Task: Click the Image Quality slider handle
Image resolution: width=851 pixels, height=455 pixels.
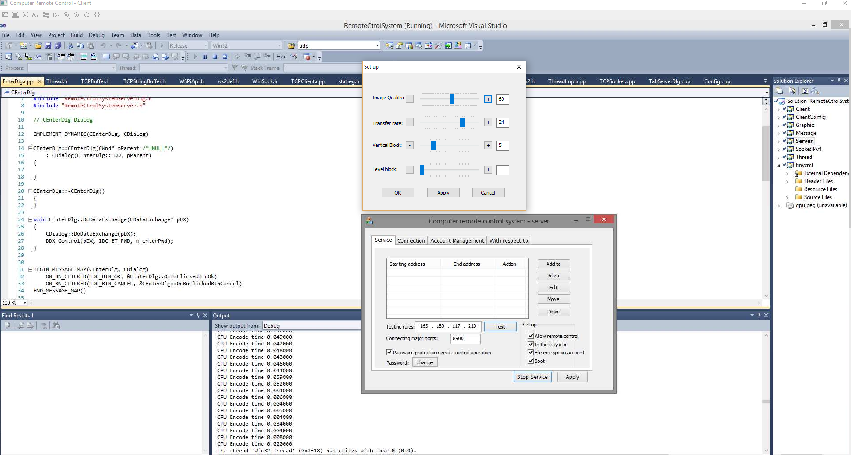Action: pos(452,99)
